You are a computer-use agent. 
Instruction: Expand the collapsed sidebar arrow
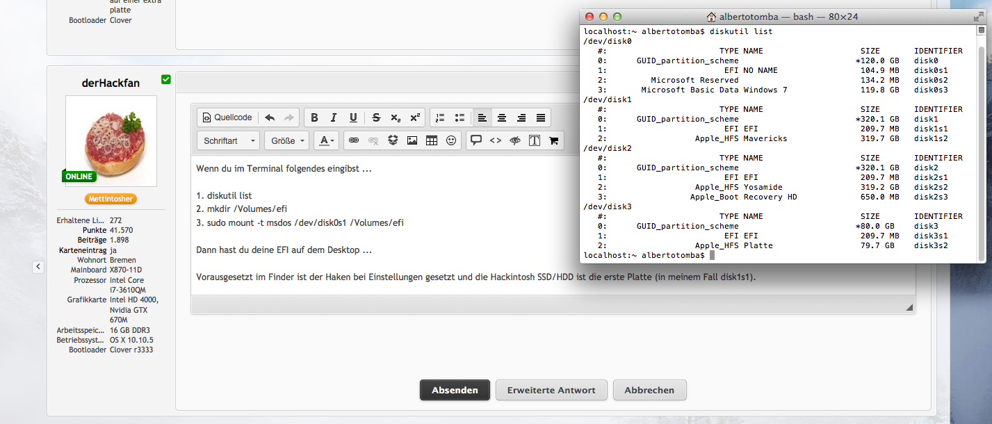(x=38, y=266)
